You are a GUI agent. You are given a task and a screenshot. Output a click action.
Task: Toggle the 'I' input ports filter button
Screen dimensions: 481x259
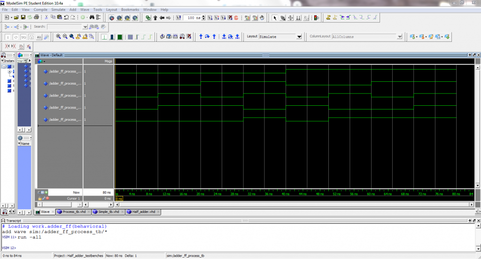click(x=8, y=37)
